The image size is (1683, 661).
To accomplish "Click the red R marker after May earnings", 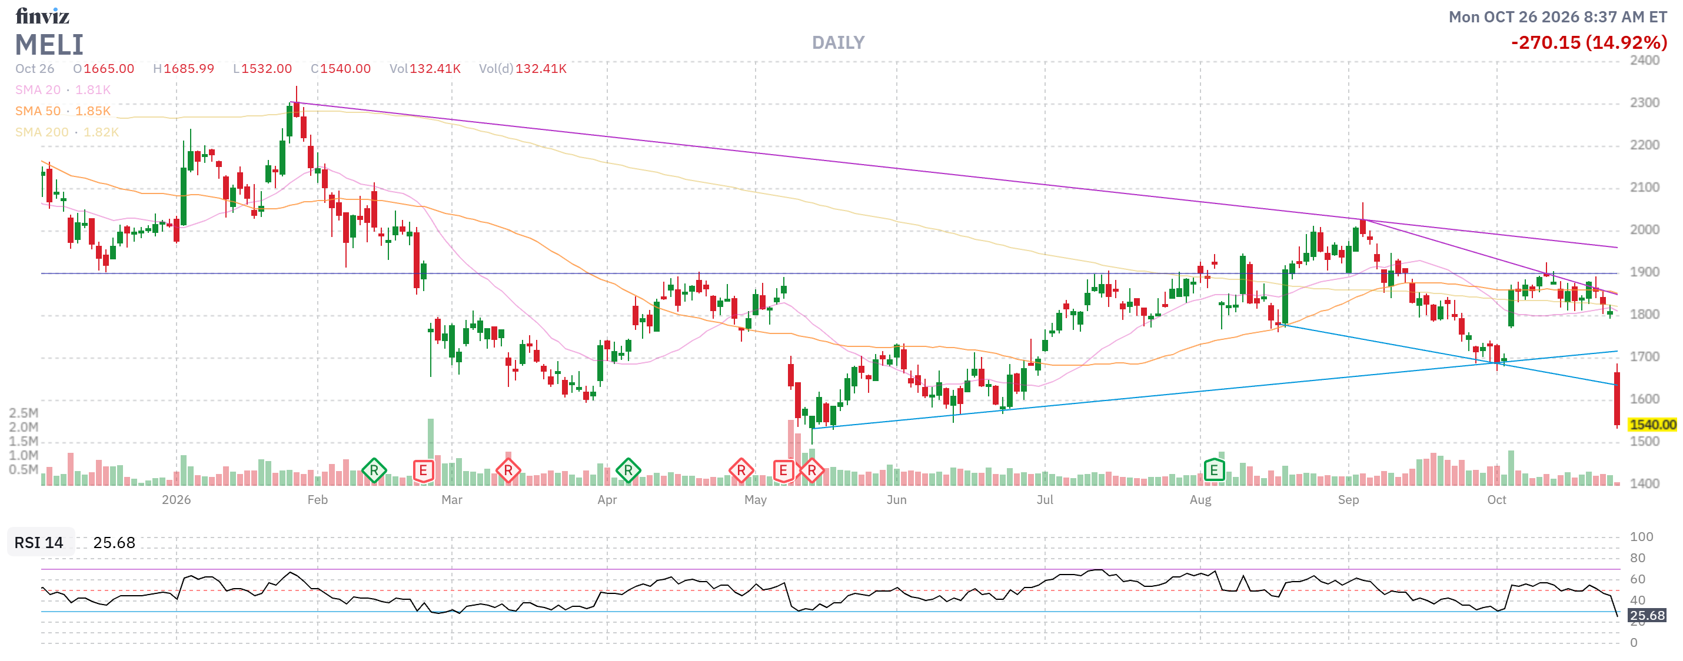I will (x=811, y=470).
